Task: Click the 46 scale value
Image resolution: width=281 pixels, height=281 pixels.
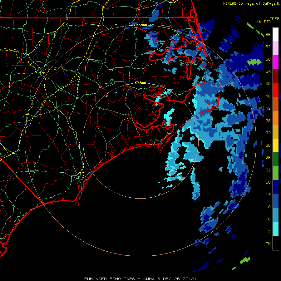Action: 268,96
